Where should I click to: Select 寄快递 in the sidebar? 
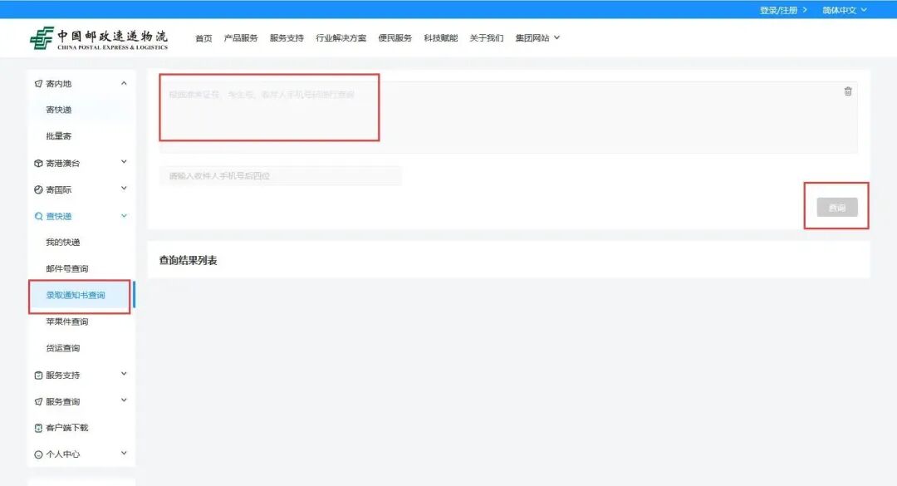coord(59,110)
